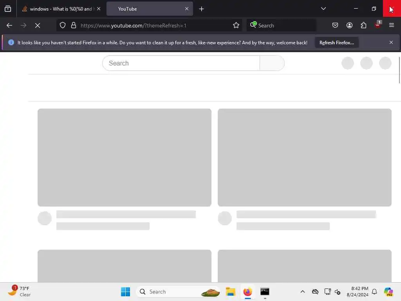
Task: Go back one page
Action: [x=9, y=25]
